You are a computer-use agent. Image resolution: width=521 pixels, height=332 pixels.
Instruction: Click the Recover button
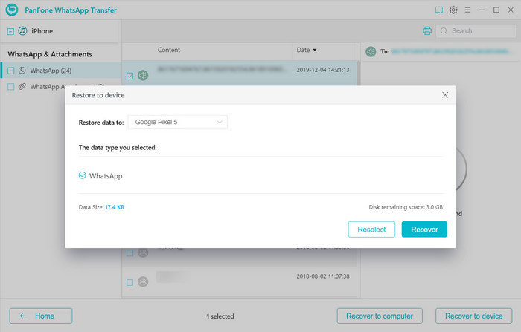[x=424, y=230]
